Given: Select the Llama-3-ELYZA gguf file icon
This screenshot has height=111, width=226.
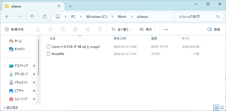Looking at the screenshot, I should (49, 47).
